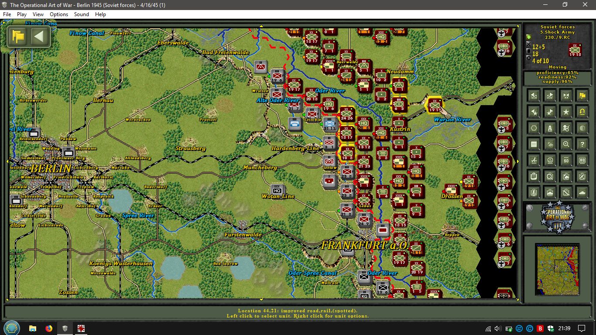596x335 pixels.
Task: Open help with the question mark button
Action: pyautogui.click(x=582, y=144)
